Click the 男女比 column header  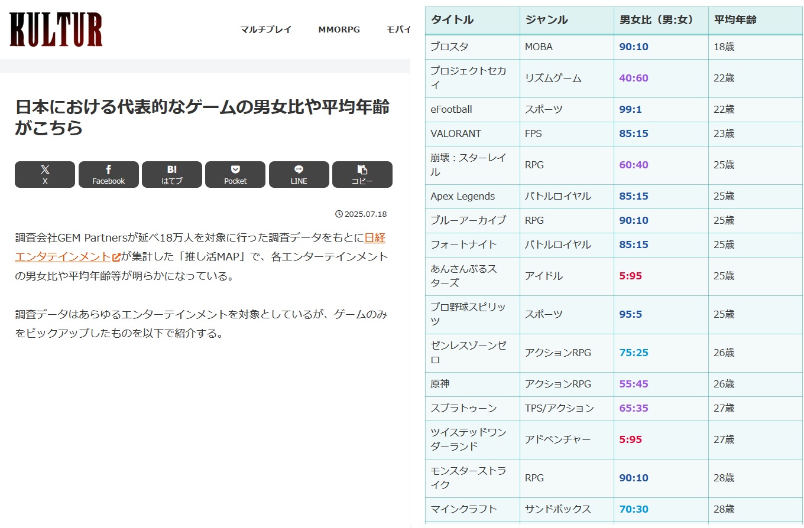656,20
